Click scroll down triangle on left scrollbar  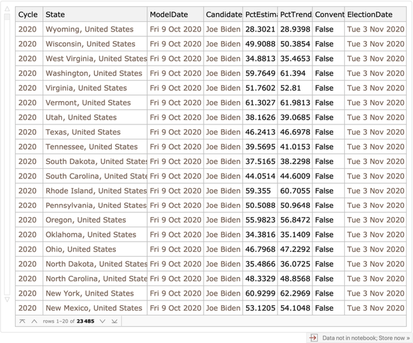click(x=7, y=299)
